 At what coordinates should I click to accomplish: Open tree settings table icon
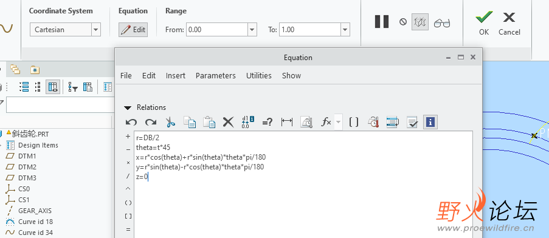[88, 87]
